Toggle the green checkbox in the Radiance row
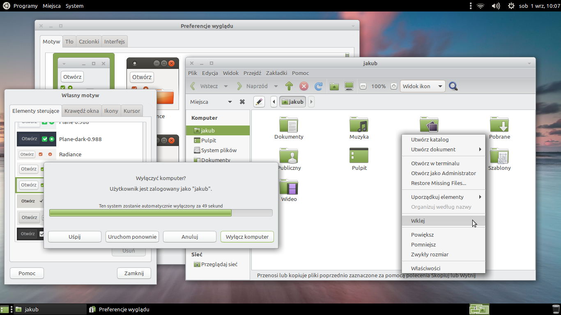561x315 pixels. coord(41,154)
